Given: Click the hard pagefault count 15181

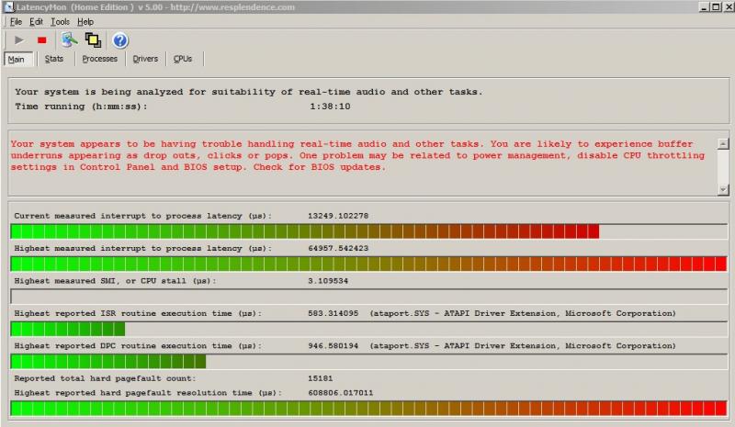Looking at the screenshot, I should tap(320, 378).
